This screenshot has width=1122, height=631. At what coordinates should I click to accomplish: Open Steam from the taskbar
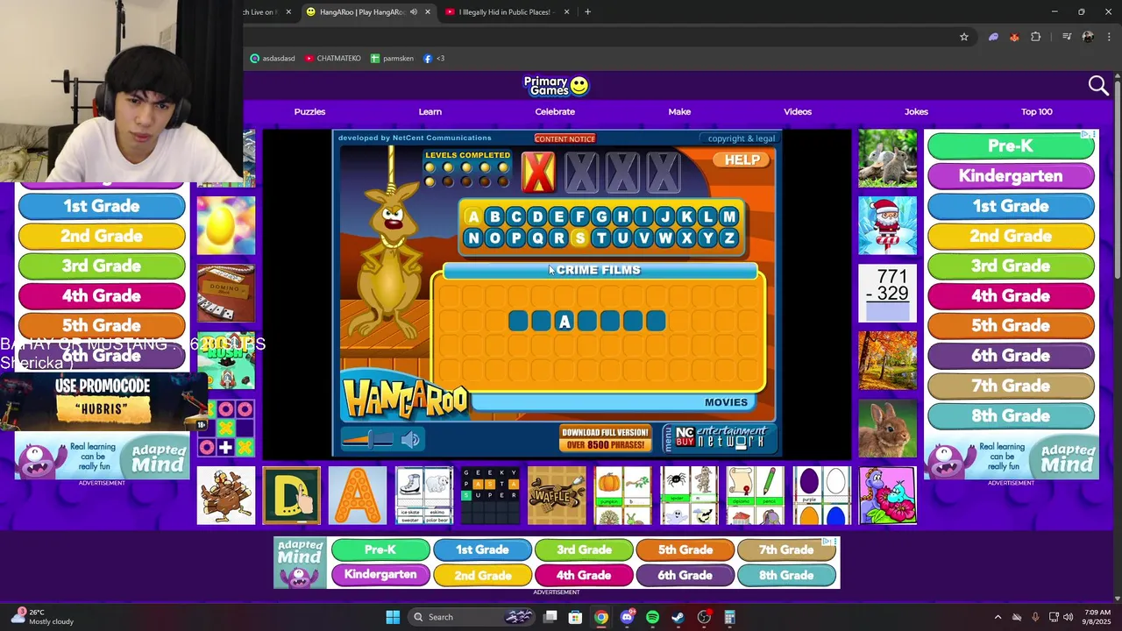[678, 617]
